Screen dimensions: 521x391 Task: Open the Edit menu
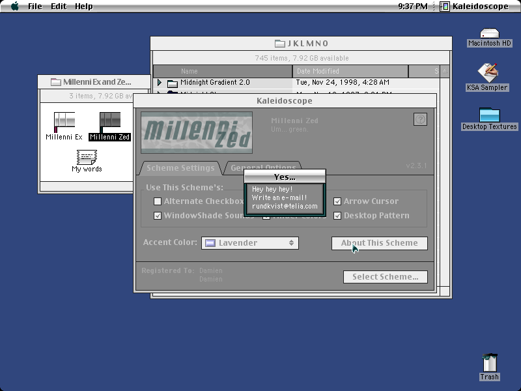pyautogui.click(x=59, y=7)
